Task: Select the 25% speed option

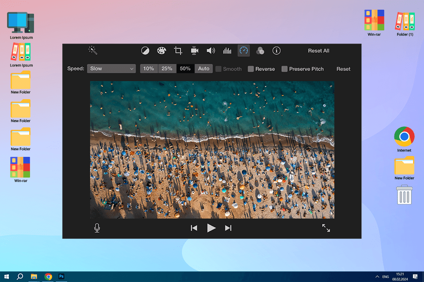Action: point(167,69)
